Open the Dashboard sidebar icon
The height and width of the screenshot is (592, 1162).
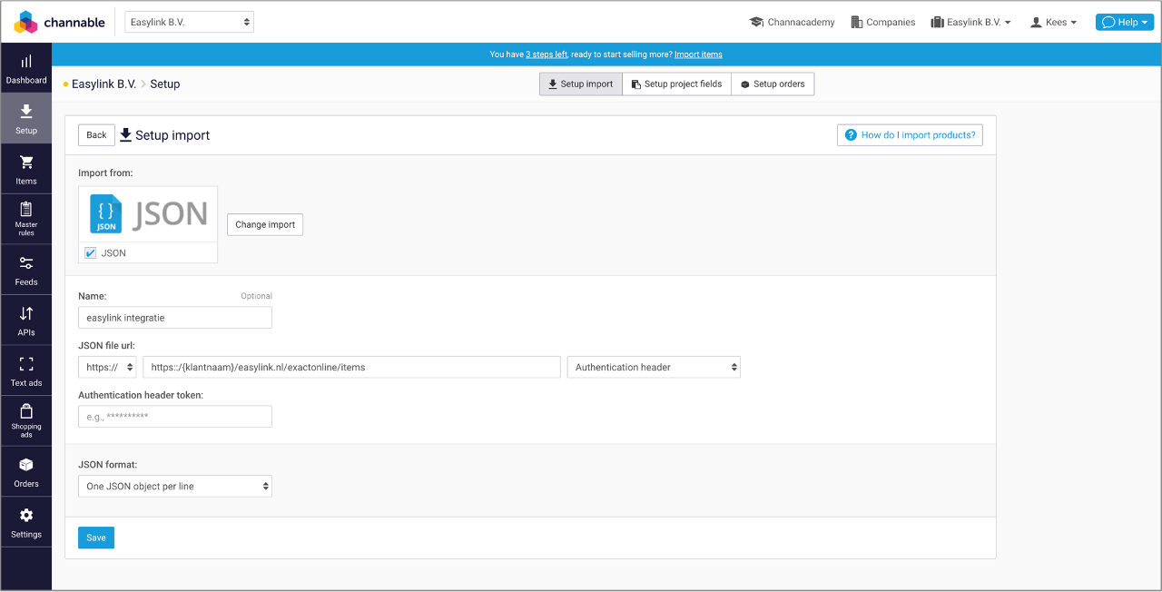(26, 62)
